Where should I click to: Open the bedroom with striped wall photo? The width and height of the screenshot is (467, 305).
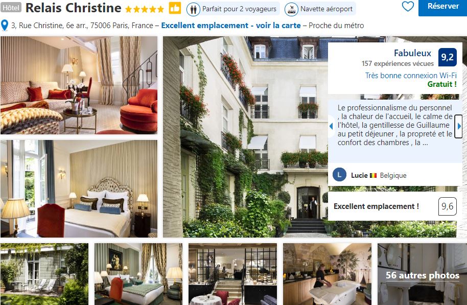[79, 189]
